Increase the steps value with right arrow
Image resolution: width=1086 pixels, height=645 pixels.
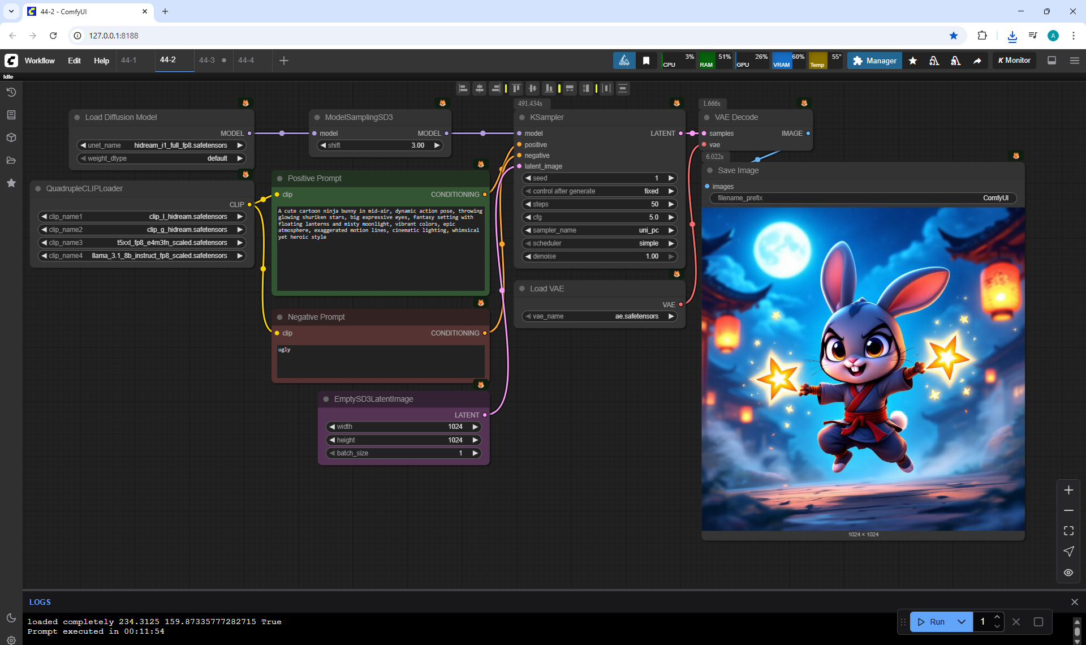(x=671, y=204)
